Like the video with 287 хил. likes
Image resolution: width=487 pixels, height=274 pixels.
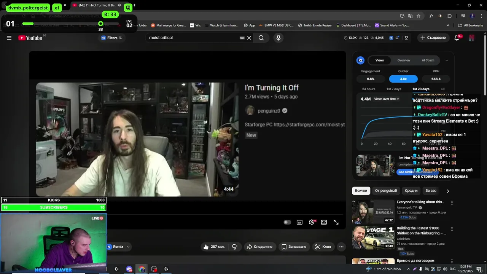click(214, 247)
